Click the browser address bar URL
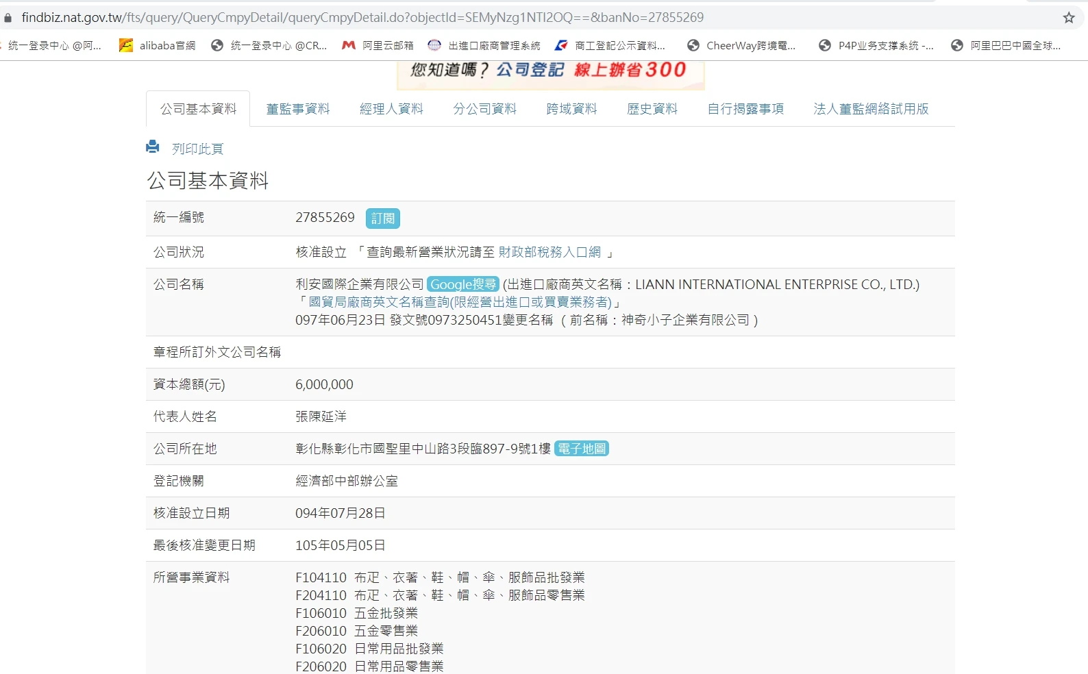Viewport: 1088px width, 674px height. pyautogui.click(x=362, y=18)
